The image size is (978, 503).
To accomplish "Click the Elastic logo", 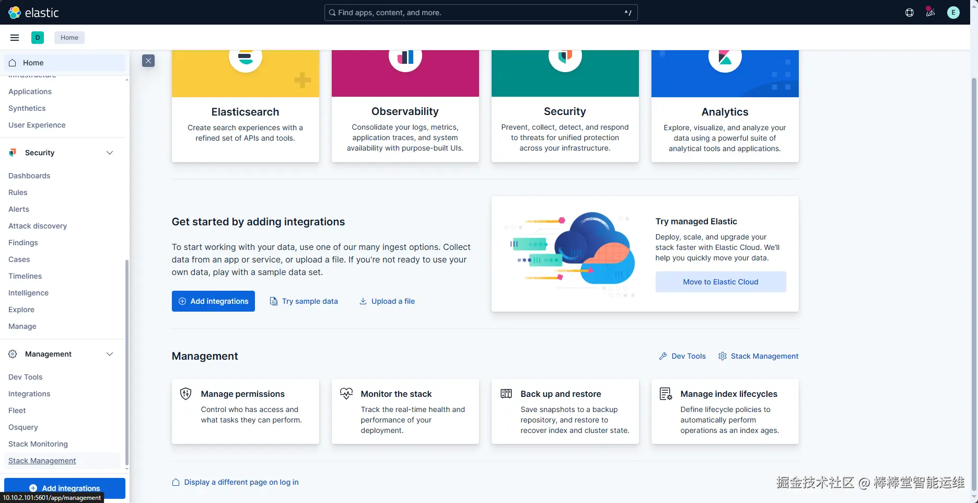I will pyautogui.click(x=34, y=13).
